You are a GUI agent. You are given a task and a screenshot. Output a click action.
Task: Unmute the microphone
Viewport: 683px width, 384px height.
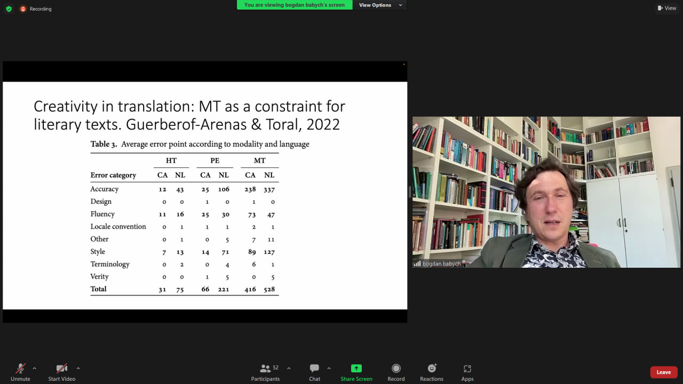(x=20, y=372)
